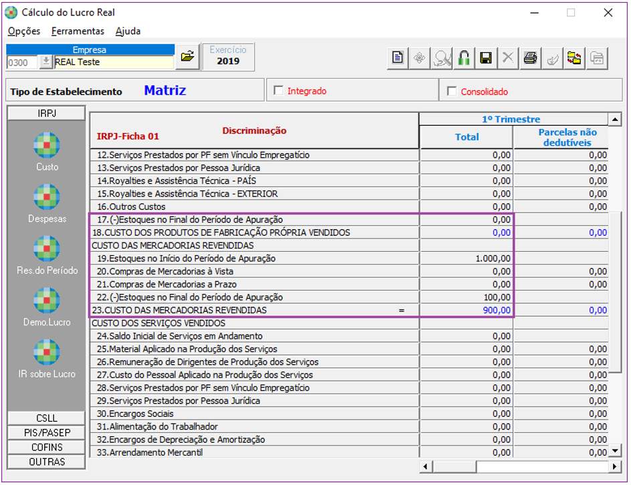
Task: Open the Despesas section icon
Action: [x=47, y=197]
